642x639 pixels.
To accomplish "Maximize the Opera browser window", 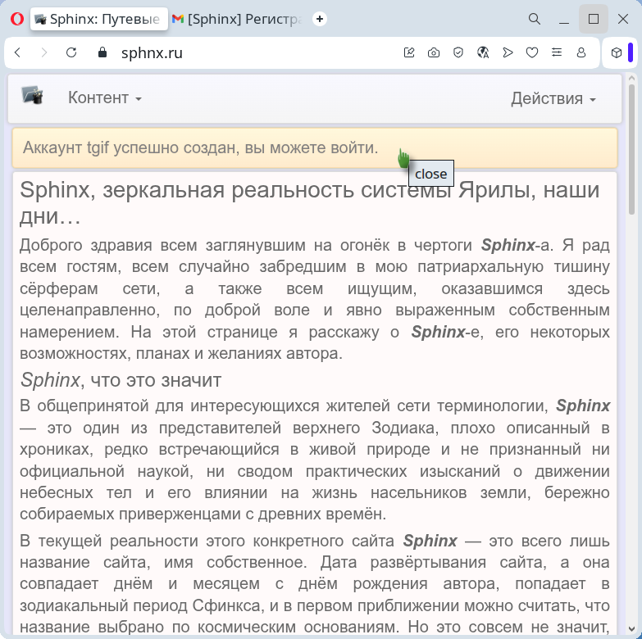I will pos(594,19).
